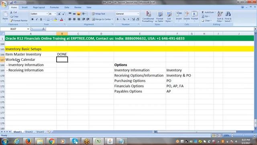Open the Name Box dropdown arrow
The width and height of the screenshot is (257, 145).
click(28, 29)
